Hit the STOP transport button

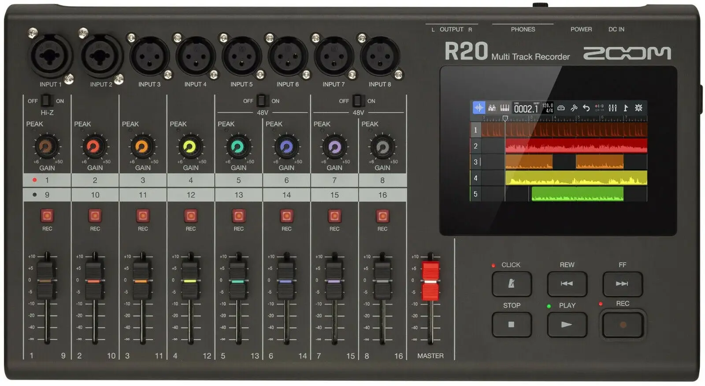coord(512,325)
